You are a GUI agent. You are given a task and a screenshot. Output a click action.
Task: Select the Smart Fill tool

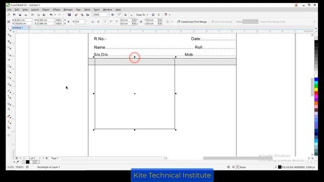point(9,127)
